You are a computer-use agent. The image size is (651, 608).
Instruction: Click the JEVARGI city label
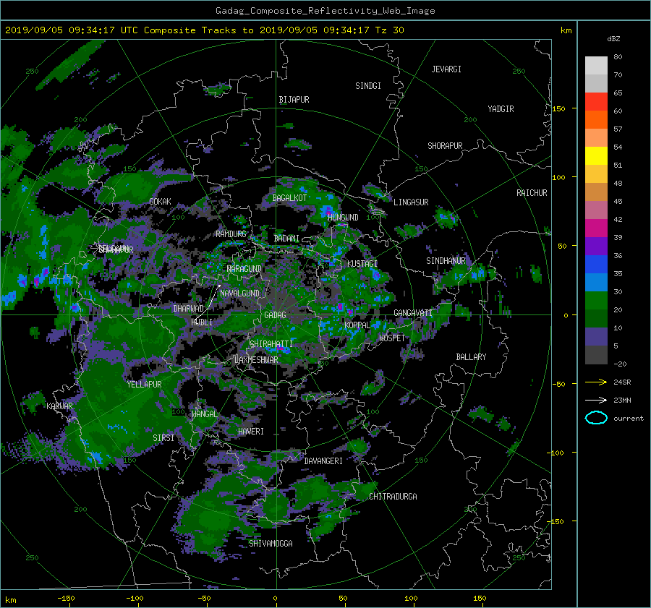(446, 69)
